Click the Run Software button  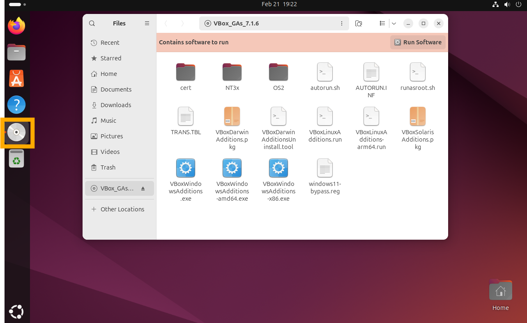(418, 42)
